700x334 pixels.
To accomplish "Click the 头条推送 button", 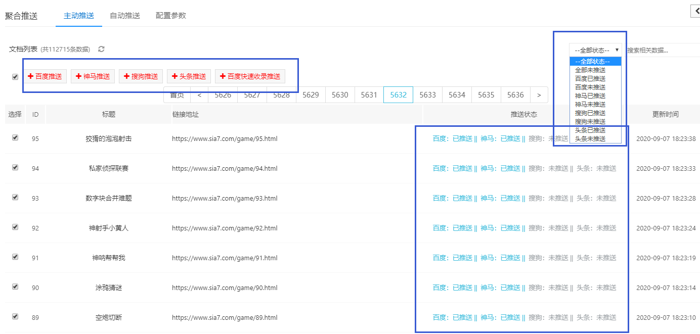I will (189, 76).
